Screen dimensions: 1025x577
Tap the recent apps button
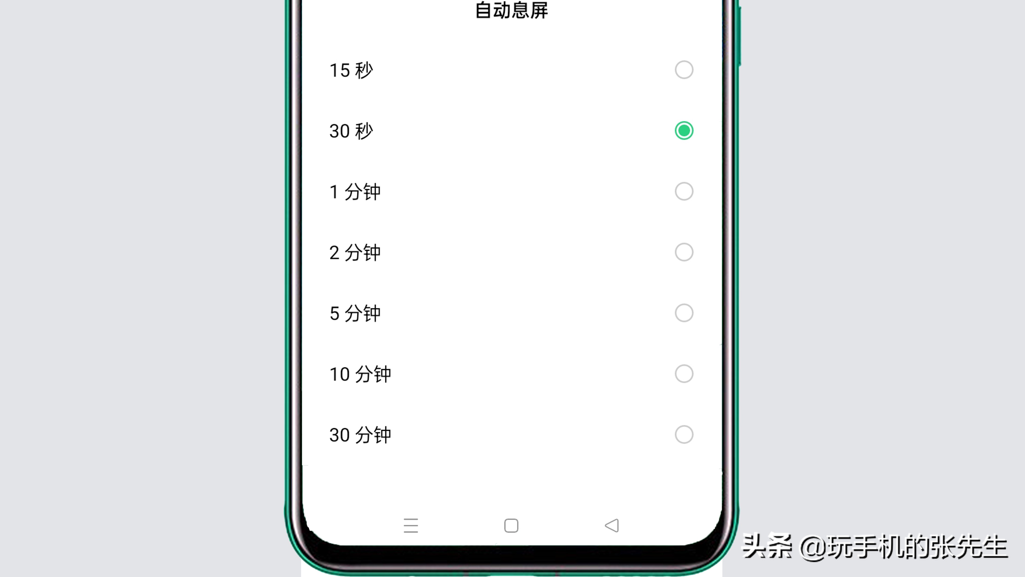coord(411,525)
